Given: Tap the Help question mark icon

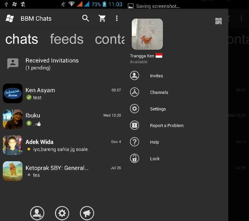Looking at the screenshot, I should pos(135,142).
